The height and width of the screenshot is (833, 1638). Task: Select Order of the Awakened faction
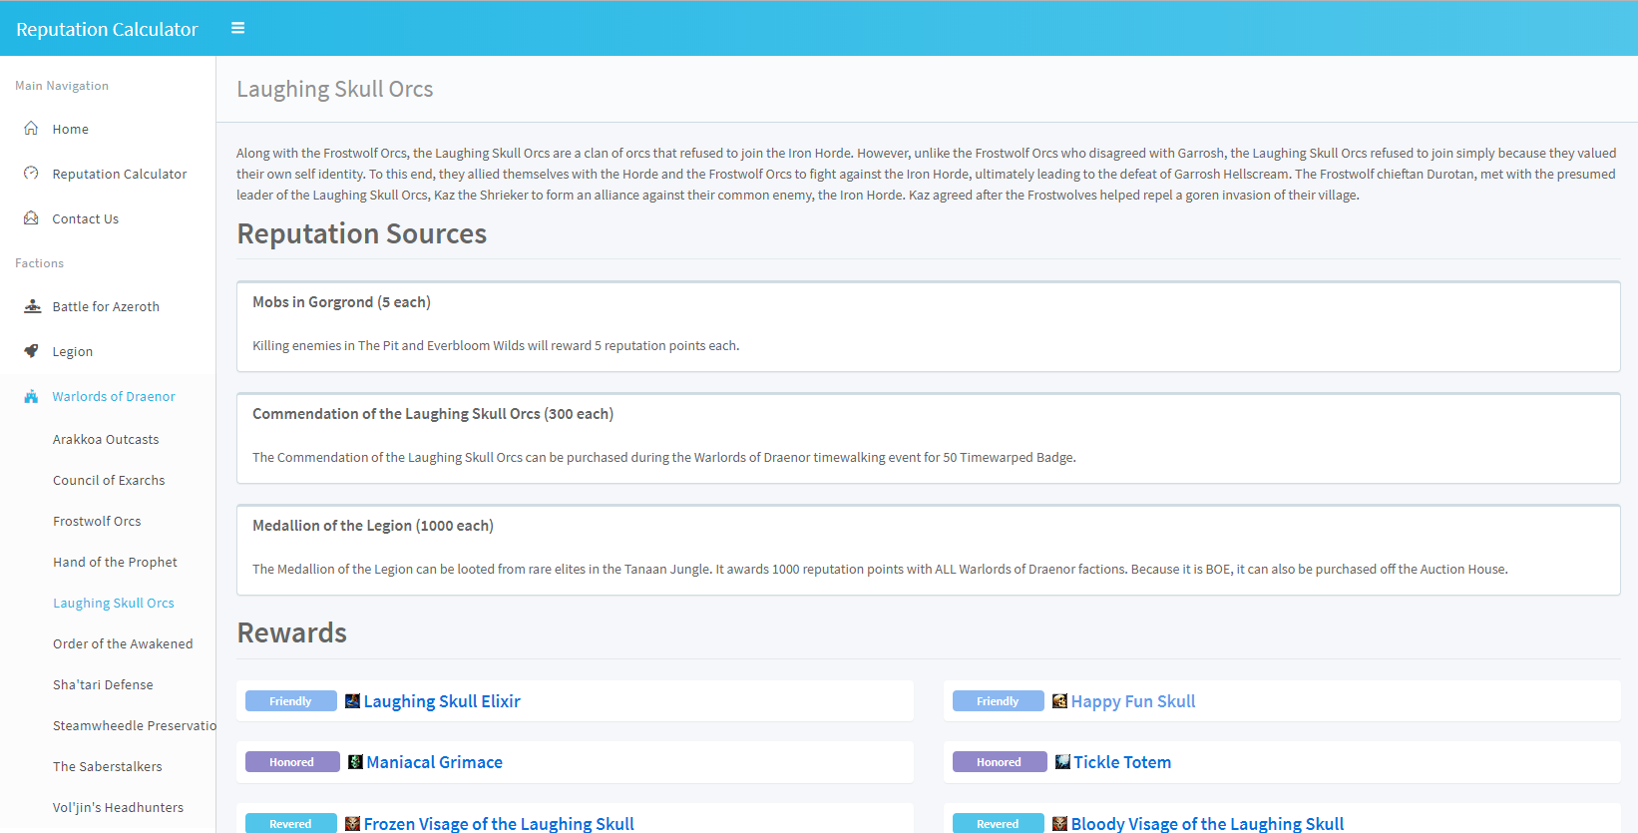pyautogui.click(x=123, y=643)
